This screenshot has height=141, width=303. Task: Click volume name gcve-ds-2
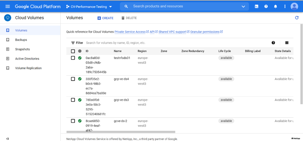pyautogui.click(x=120, y=121)
